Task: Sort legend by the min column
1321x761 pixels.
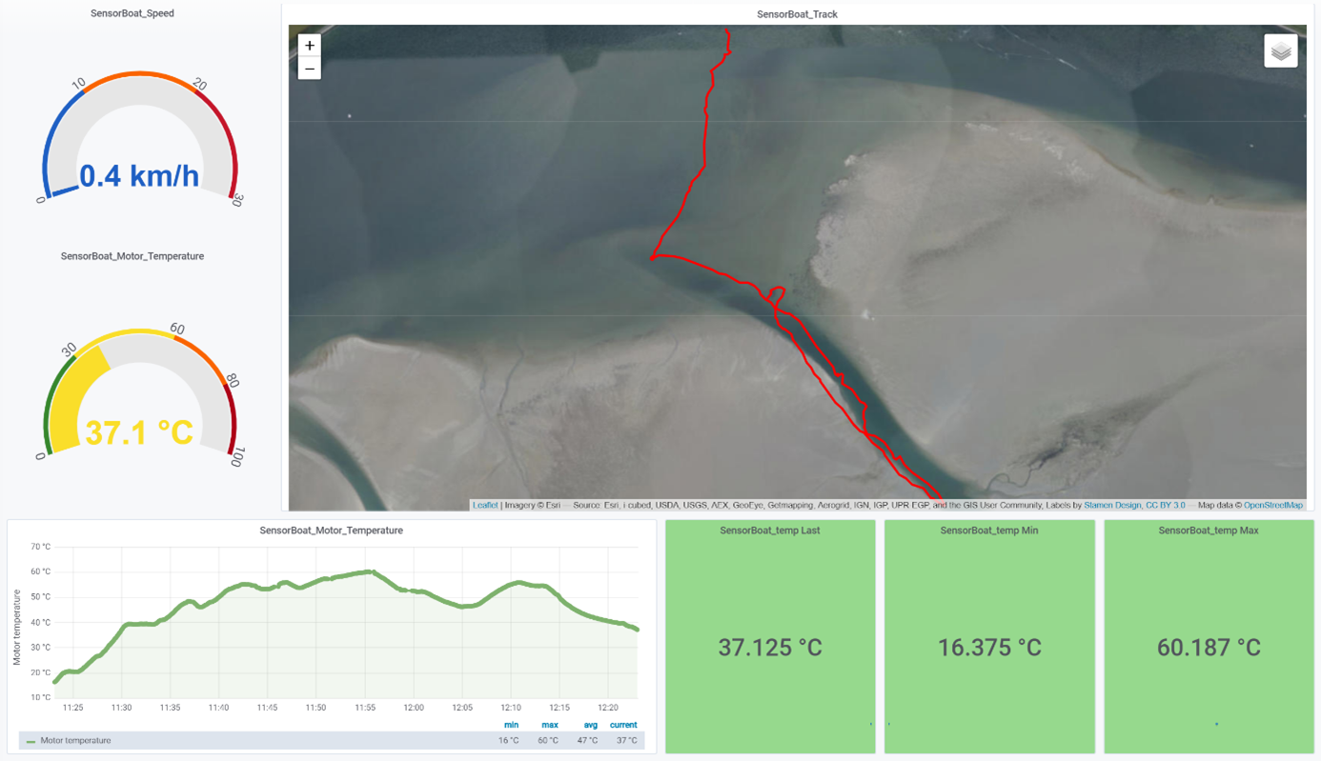Action: [x=511, y=725]
